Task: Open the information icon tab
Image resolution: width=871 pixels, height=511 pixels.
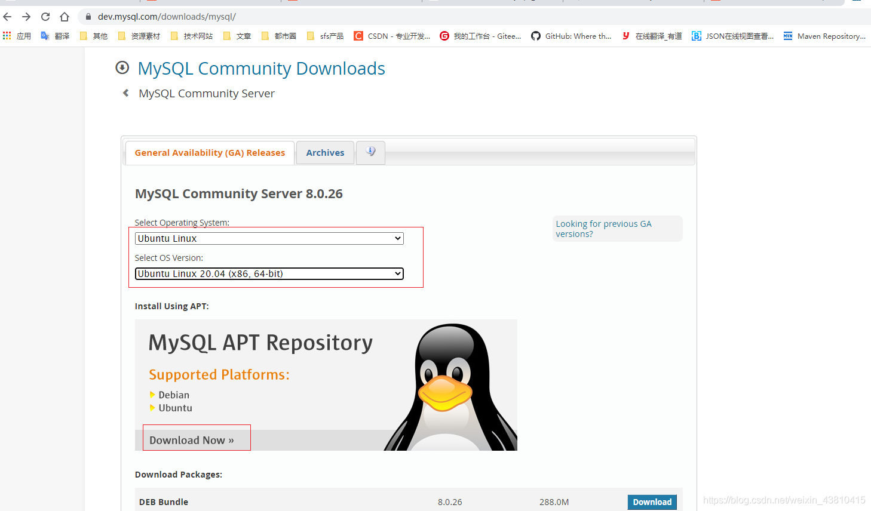Action: coord(370,152)
